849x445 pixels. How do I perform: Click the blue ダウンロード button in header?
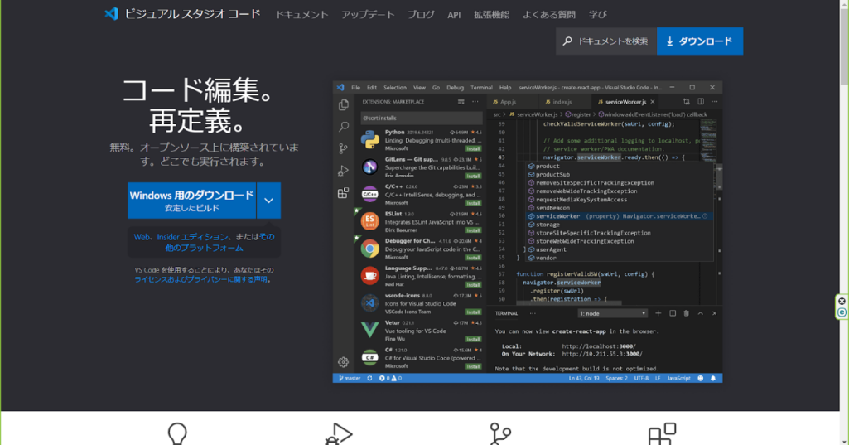pyautogui.click(x=700, y=41)
